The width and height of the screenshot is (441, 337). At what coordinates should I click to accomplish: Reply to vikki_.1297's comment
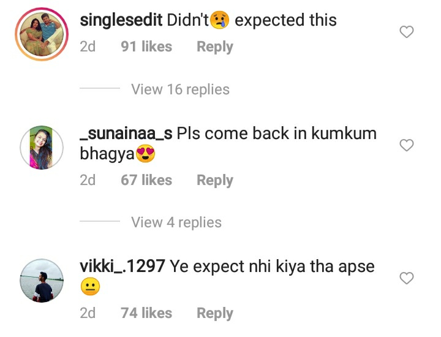click(x=215, y=313)
